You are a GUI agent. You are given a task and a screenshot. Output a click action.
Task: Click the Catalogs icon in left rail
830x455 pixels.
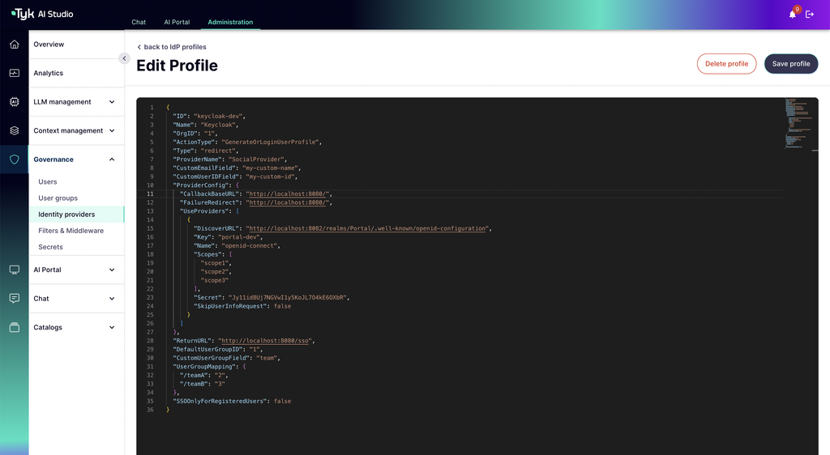pyautogui.click(x=14, y=327)
